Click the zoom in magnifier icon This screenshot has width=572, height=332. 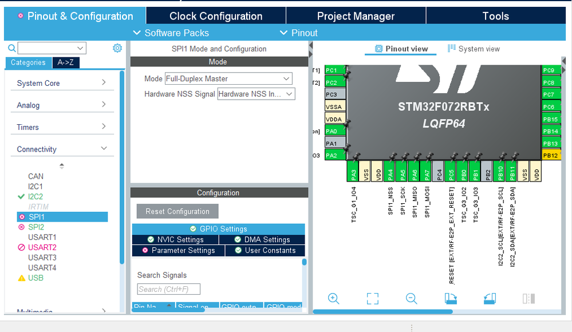coord(333,298)
